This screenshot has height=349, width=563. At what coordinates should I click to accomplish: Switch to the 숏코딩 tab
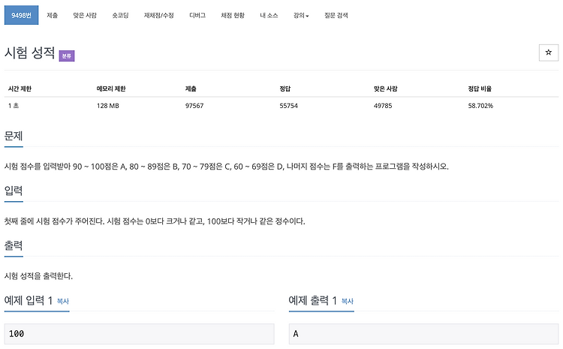(x=120, y=15)
